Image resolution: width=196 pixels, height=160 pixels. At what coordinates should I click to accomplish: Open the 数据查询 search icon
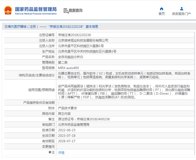click(x=66, y=11)
